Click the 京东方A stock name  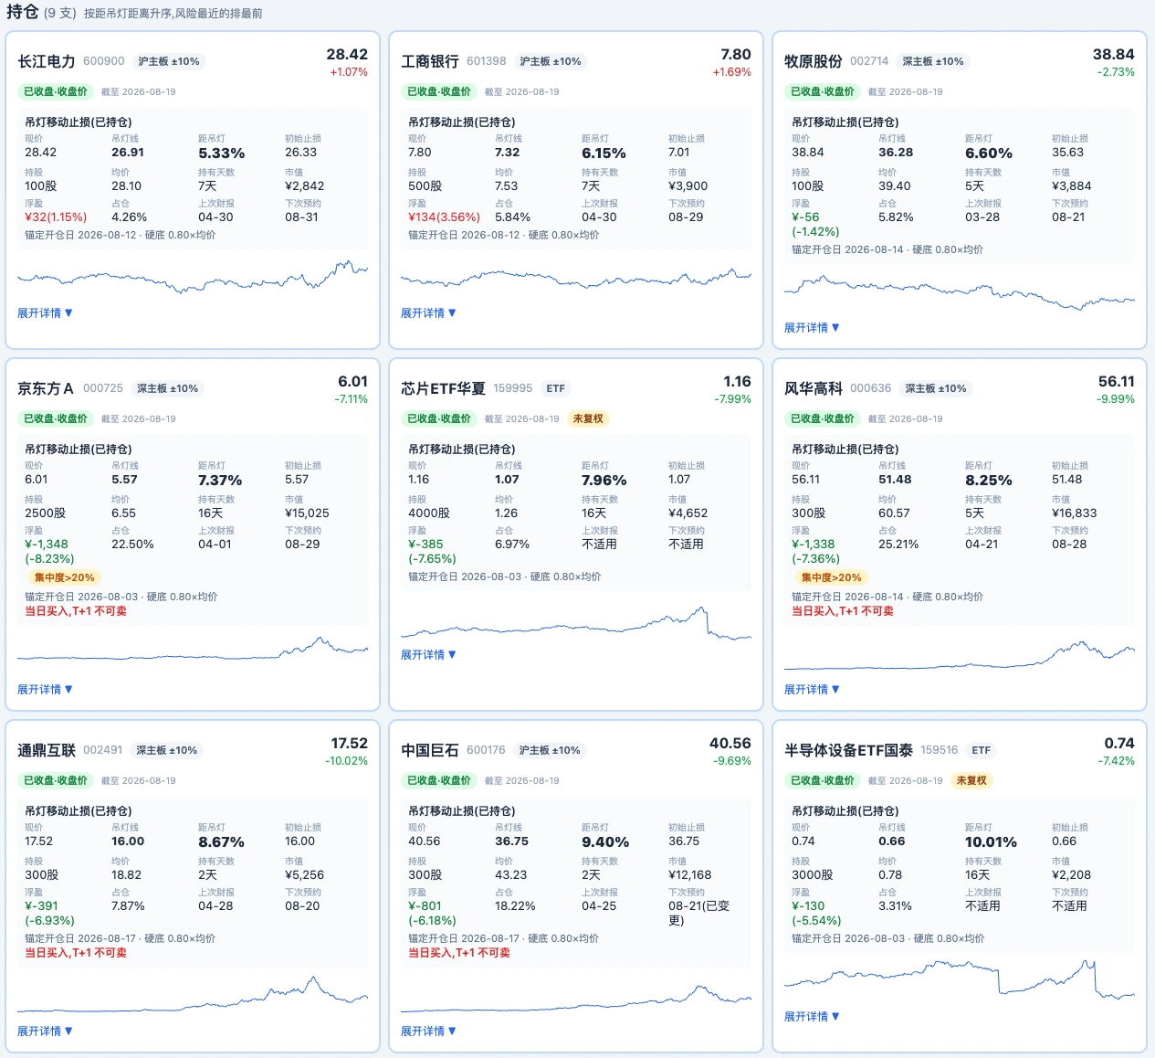pos(46,388)
